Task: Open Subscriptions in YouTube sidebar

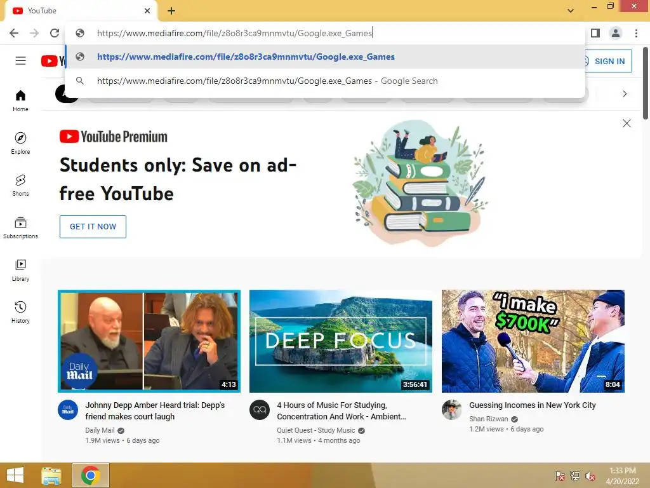Action: [x=20, y=228]
